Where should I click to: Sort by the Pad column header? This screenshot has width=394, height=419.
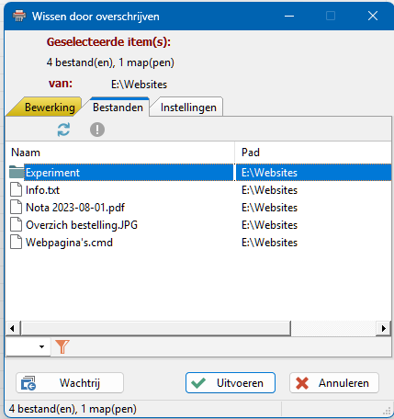pyautogui.click(x=313, y=153)
